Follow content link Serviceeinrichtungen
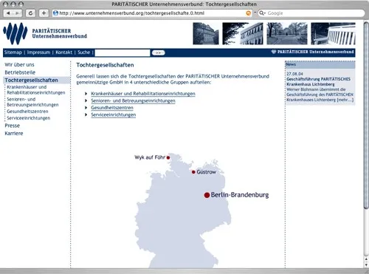This screenshot has height=274, width=369. (114, 114)
